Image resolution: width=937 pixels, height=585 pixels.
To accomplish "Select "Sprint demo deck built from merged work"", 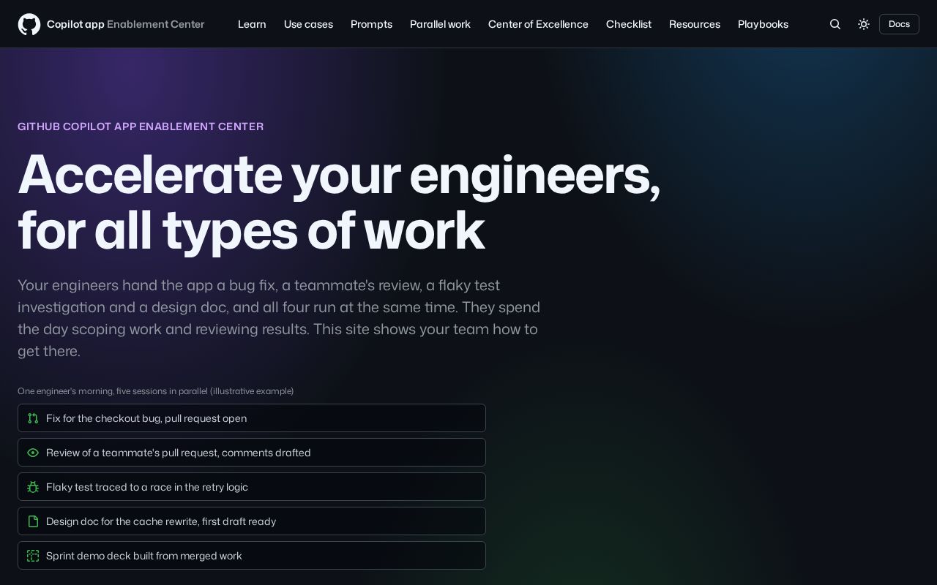I will 252,556.
